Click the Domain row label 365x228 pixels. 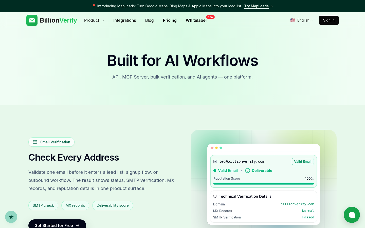click(x=219, y=204)
